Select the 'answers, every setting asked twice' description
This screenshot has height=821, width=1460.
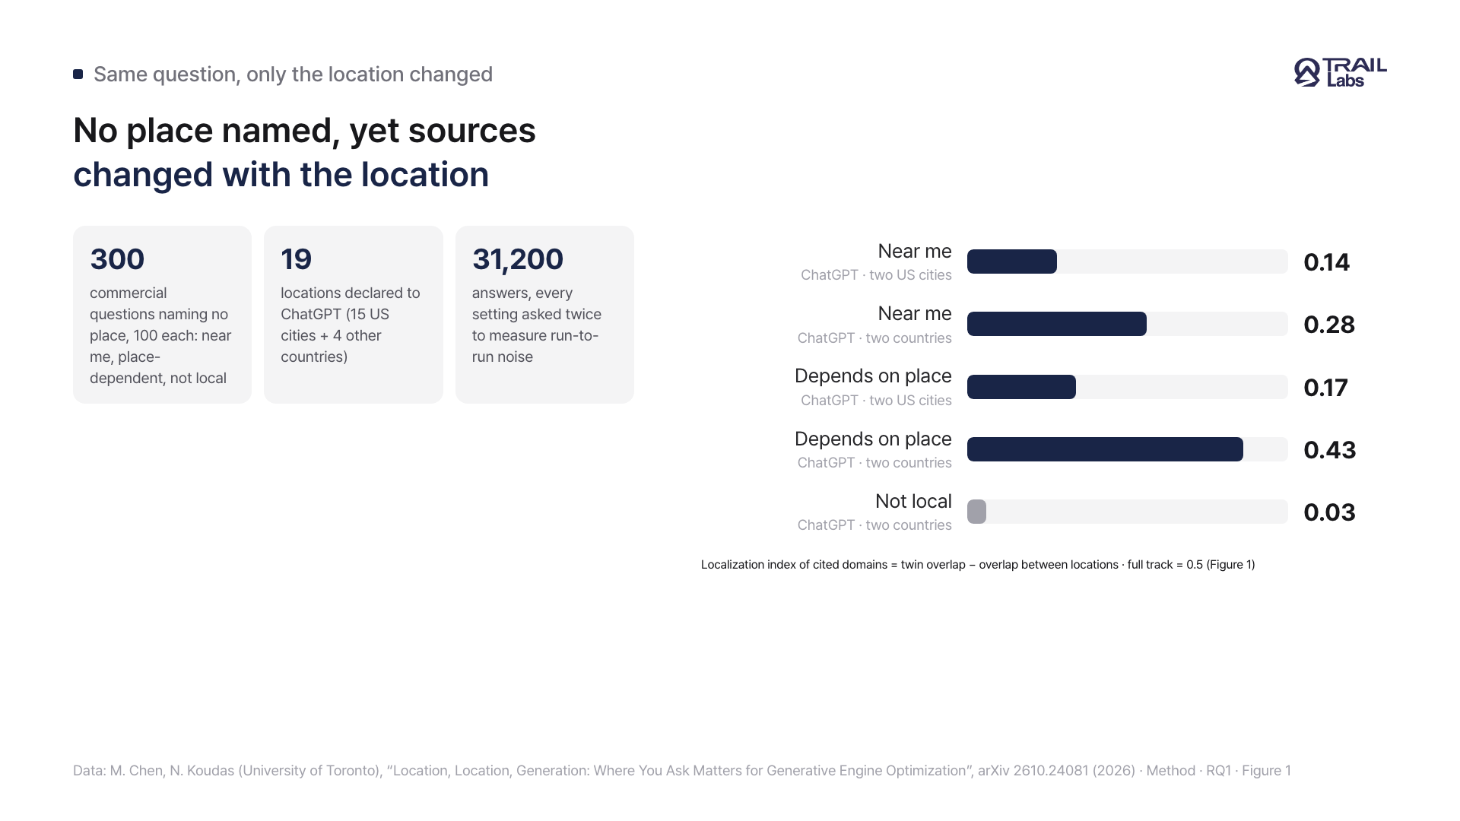click(x=537, y=325)
